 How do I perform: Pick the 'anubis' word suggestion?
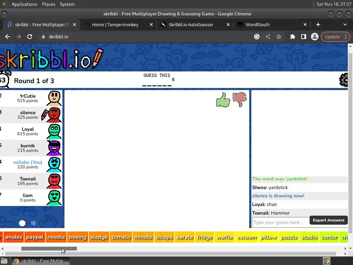click(x=13, y=237)
